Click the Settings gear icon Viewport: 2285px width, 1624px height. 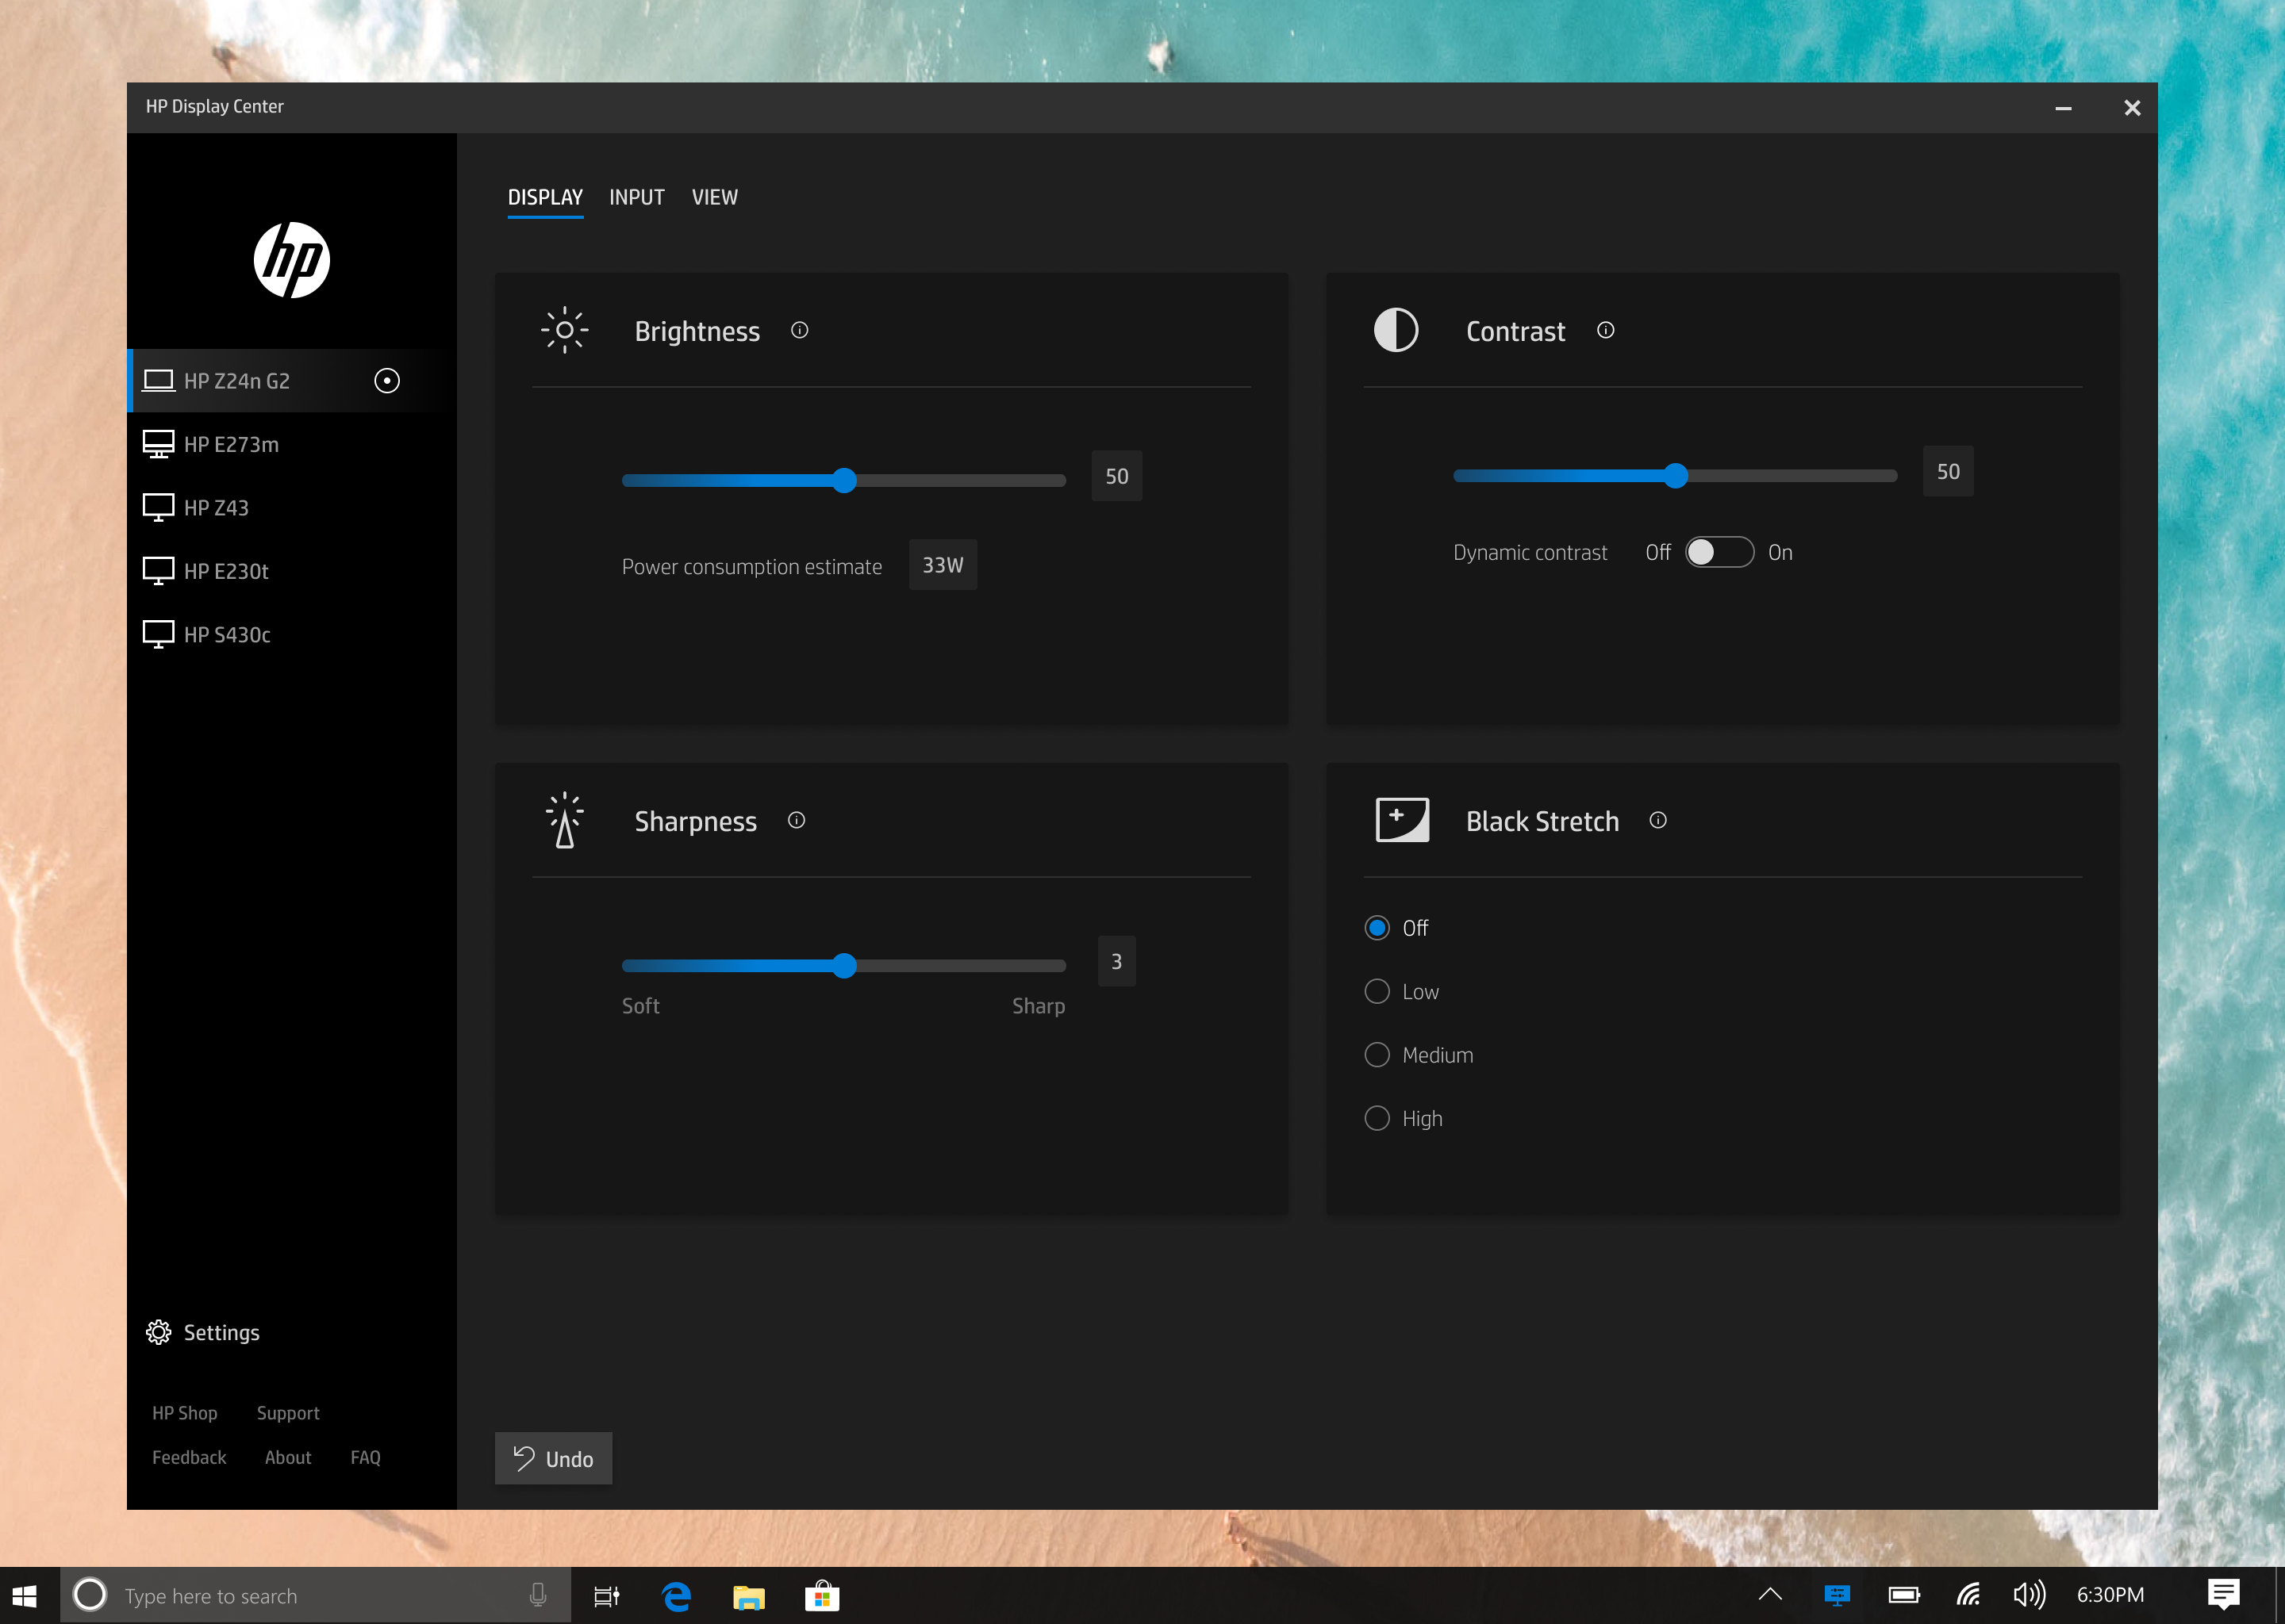158,1332
